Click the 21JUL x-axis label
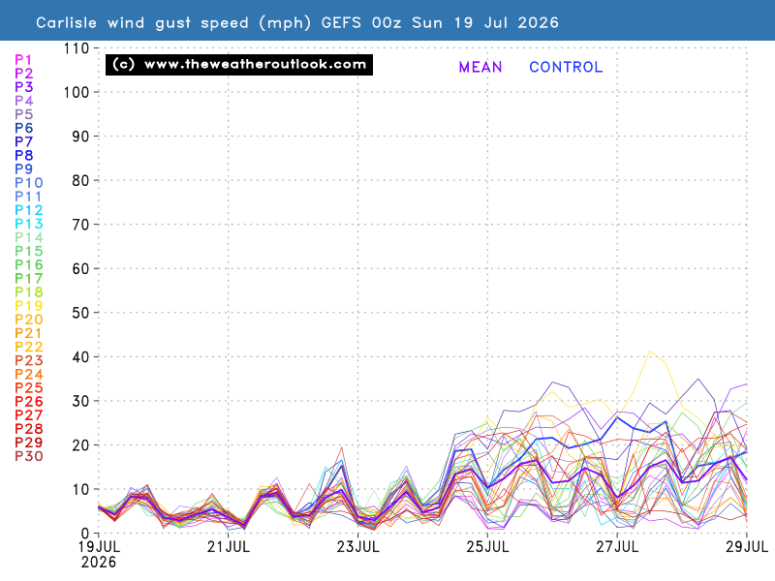 click(x=229, y=547)
